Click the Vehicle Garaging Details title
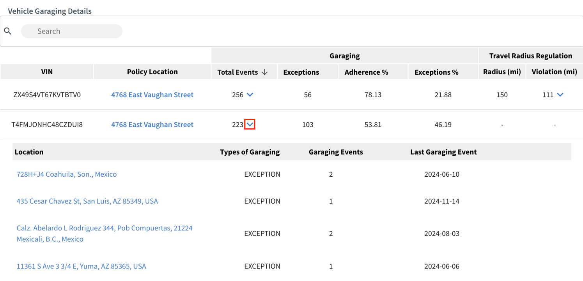 tap(50, 11)
